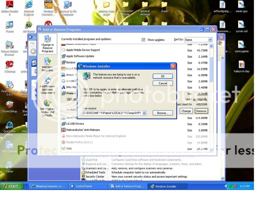
Task: Open iTunes desktop shortcut
Action: 10,27
